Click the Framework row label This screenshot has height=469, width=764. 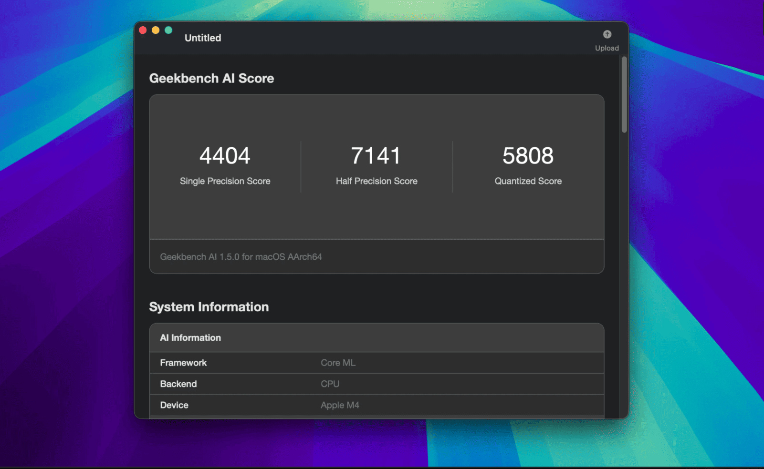[x=183, y=363]
